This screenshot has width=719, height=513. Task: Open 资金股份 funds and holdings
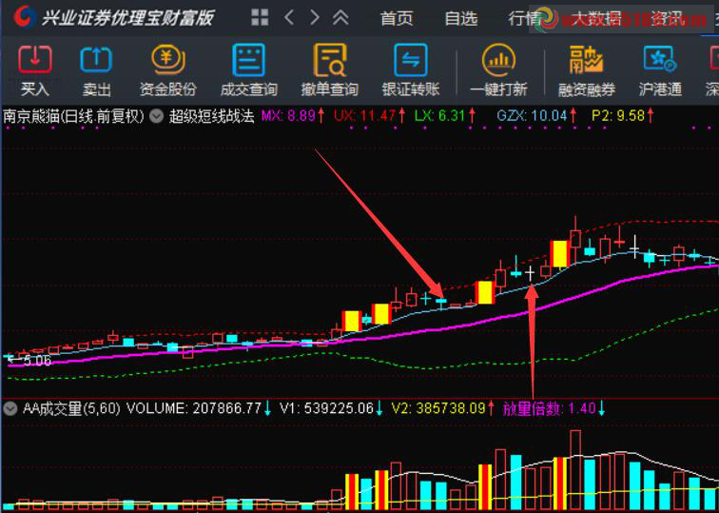click(167, 69)
